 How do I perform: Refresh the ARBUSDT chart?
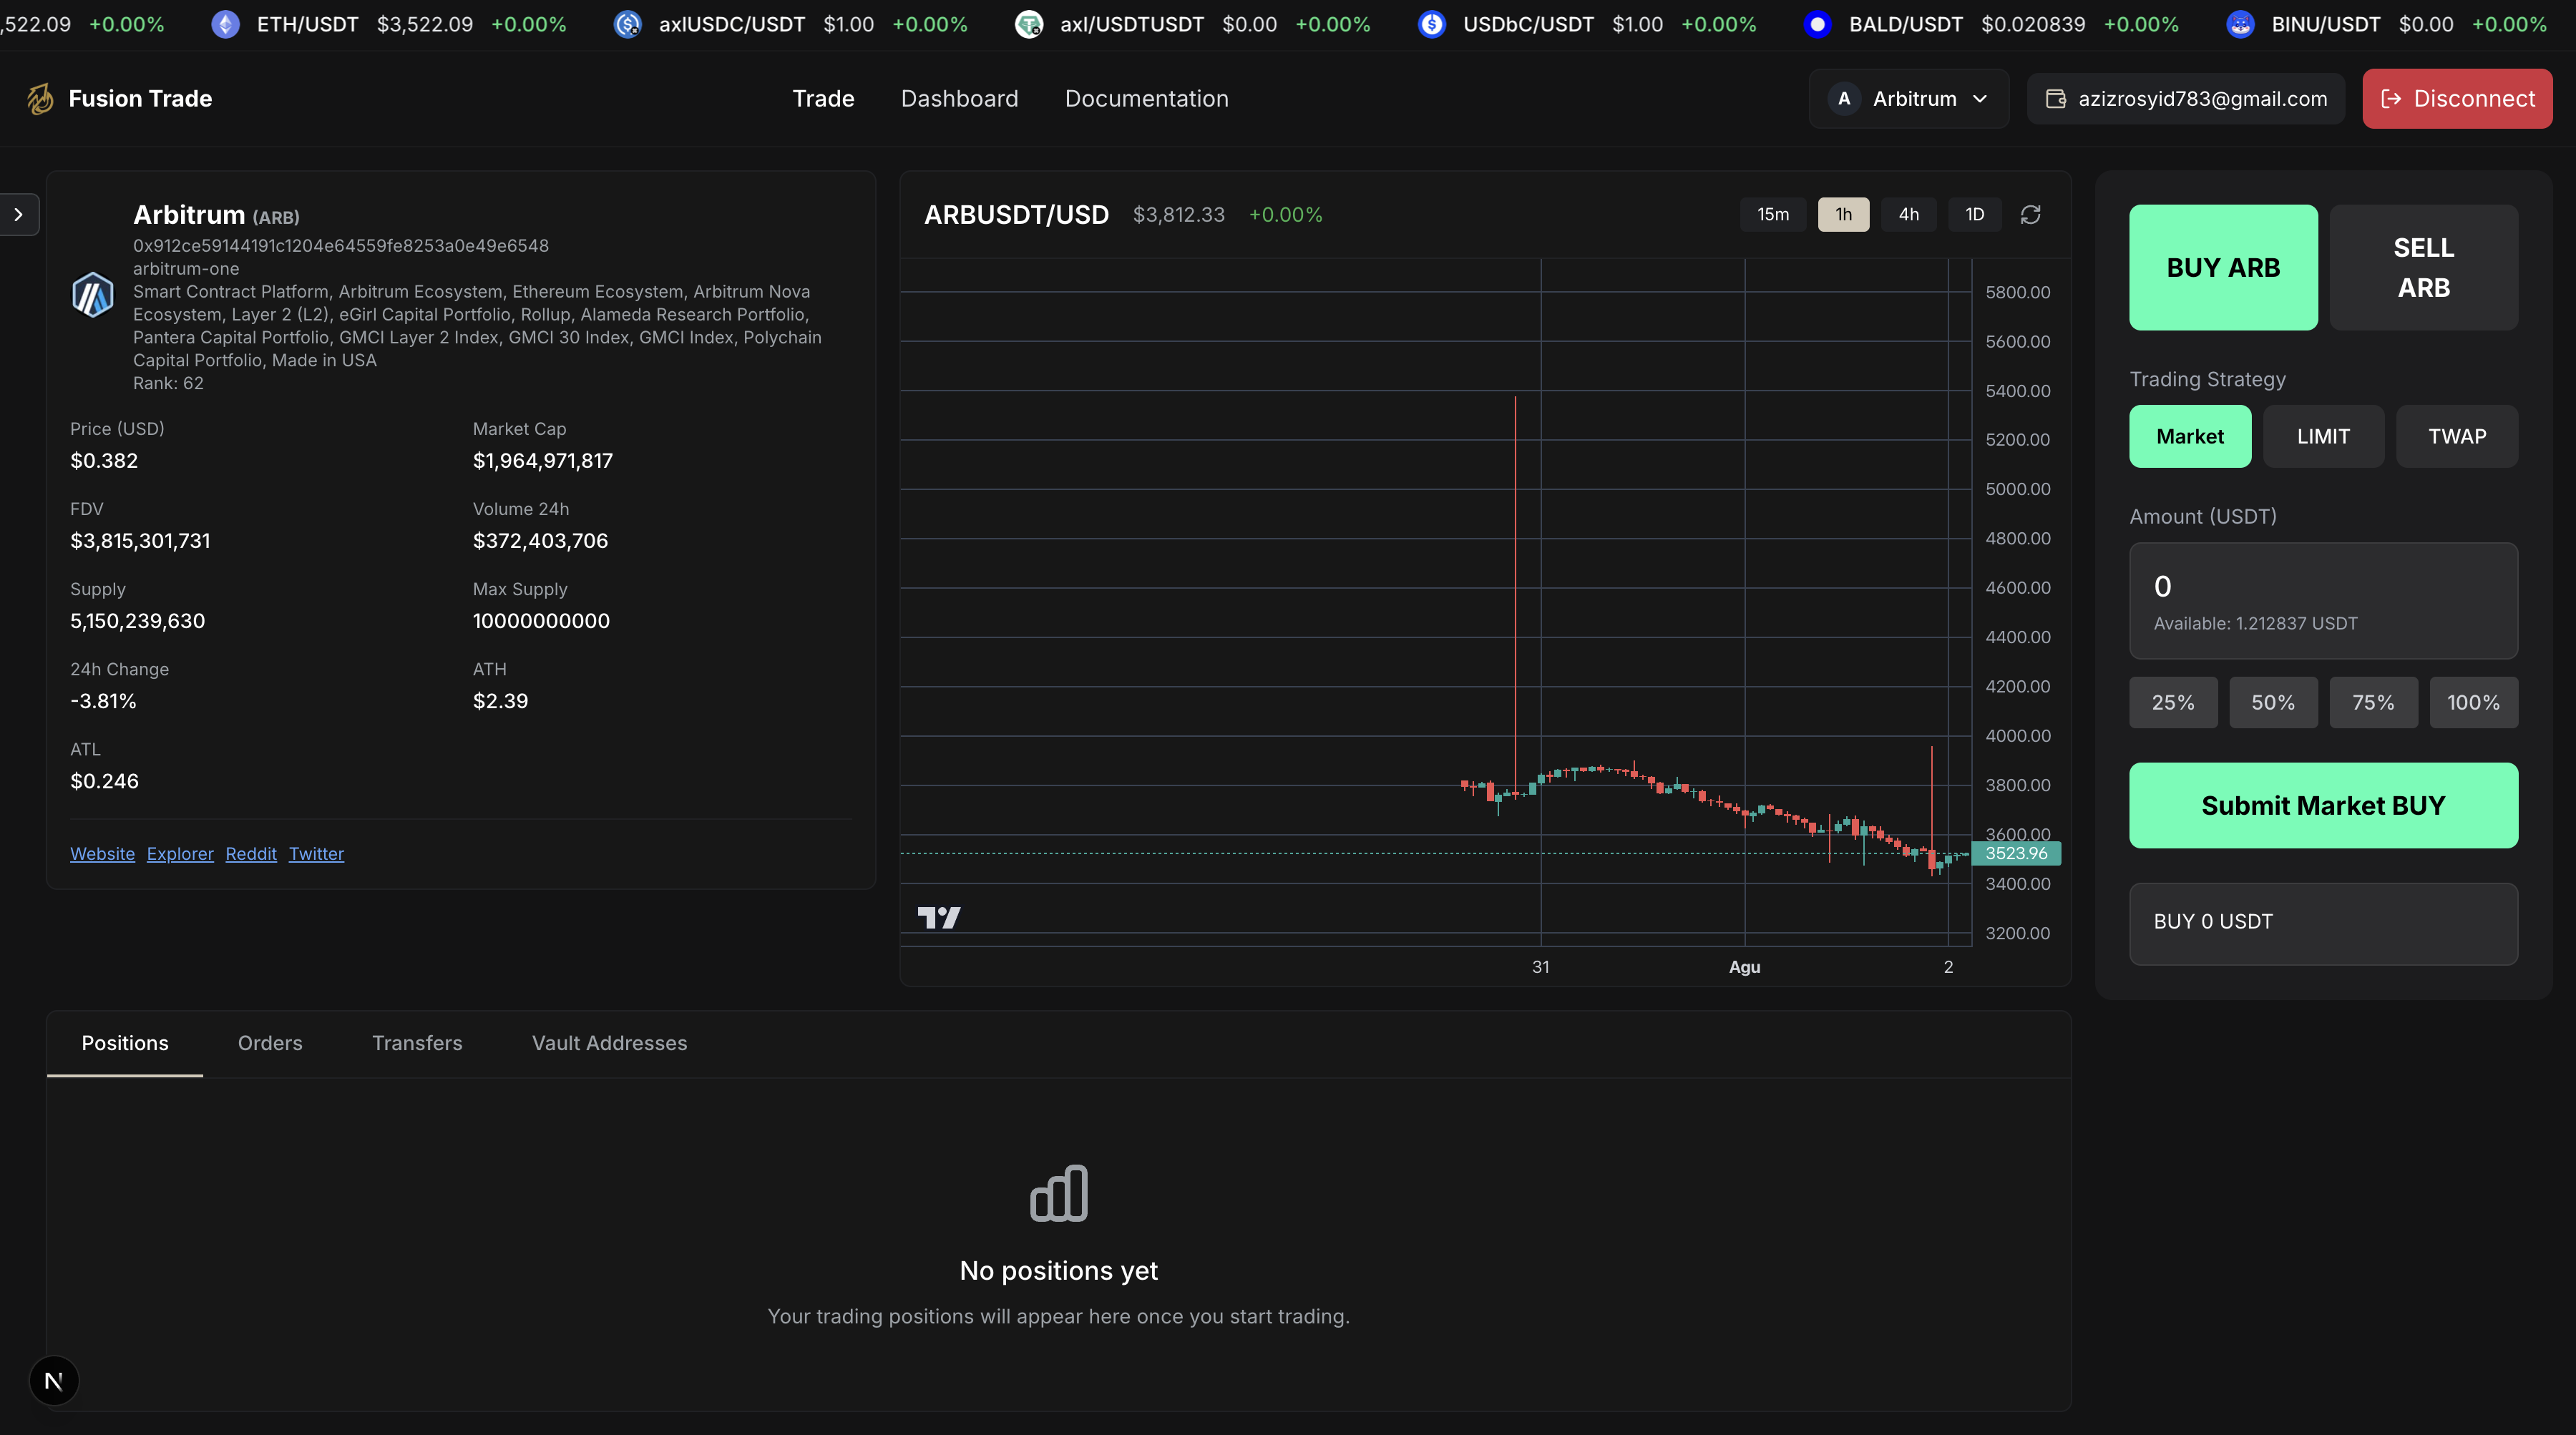tap(2030, 214)
